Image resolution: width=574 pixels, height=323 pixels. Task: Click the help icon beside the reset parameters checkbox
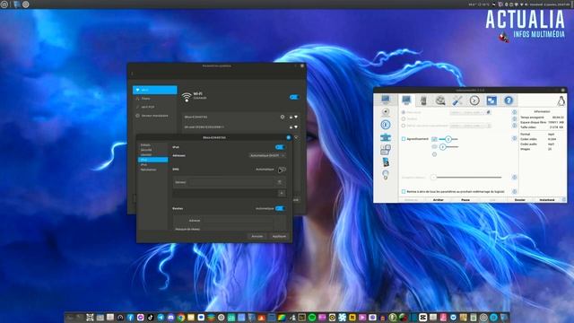pos(514,191)
